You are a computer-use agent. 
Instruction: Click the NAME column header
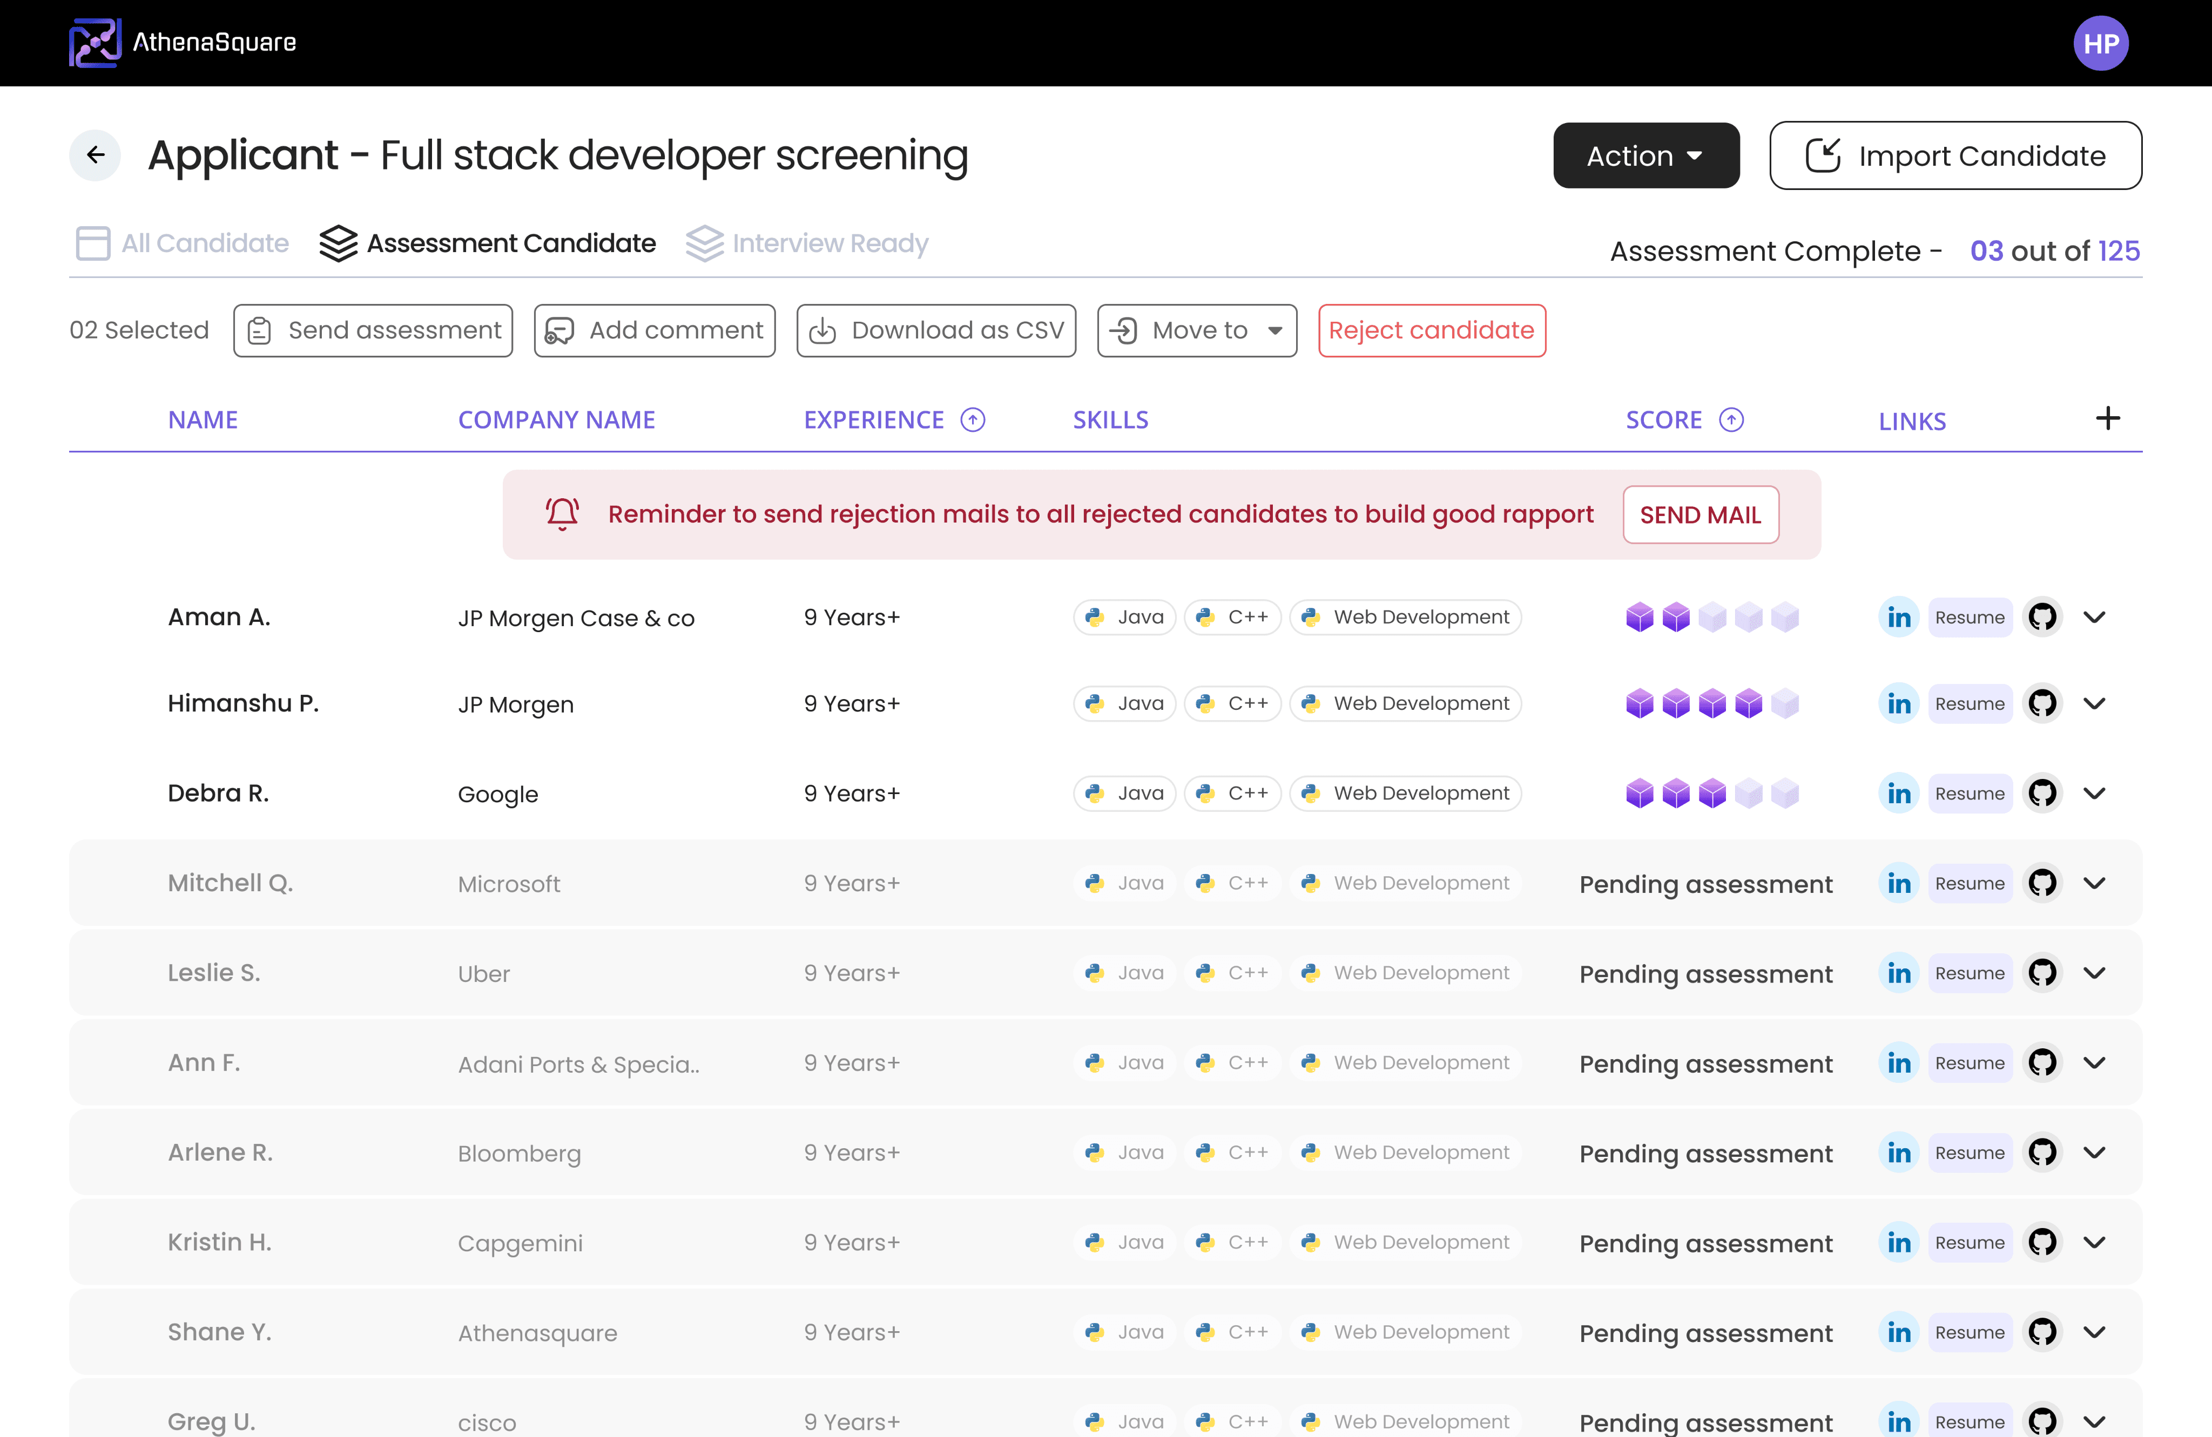click(x=203, y=420)
